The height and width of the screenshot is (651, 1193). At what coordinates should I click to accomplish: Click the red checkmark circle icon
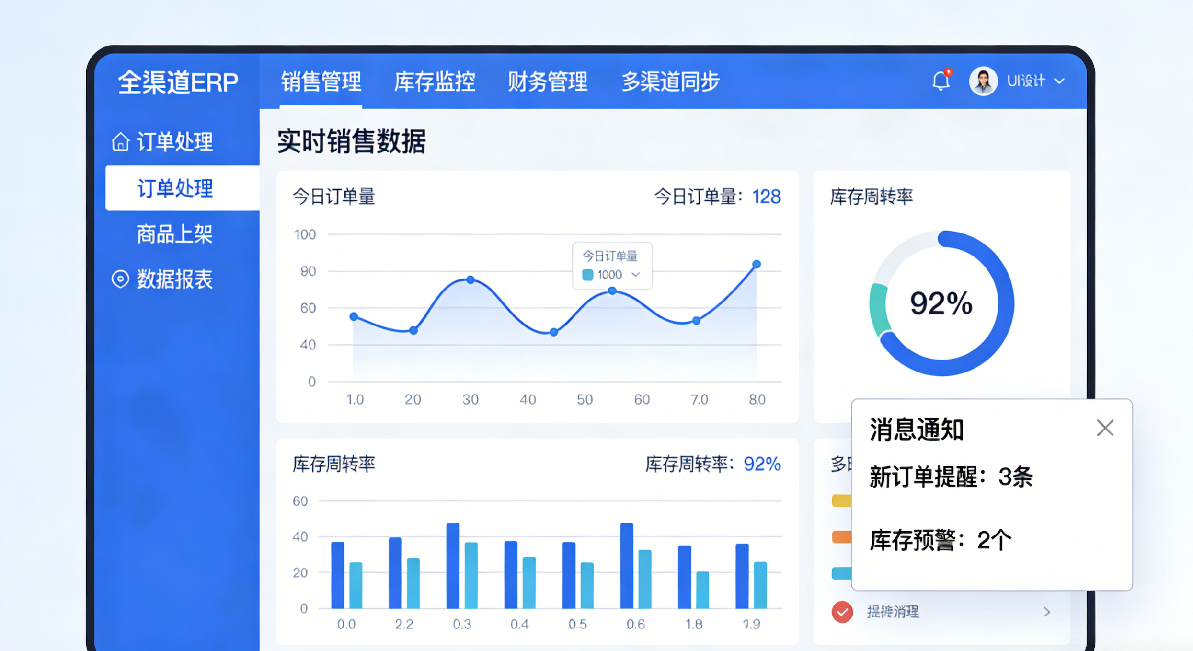click(842, 612)
